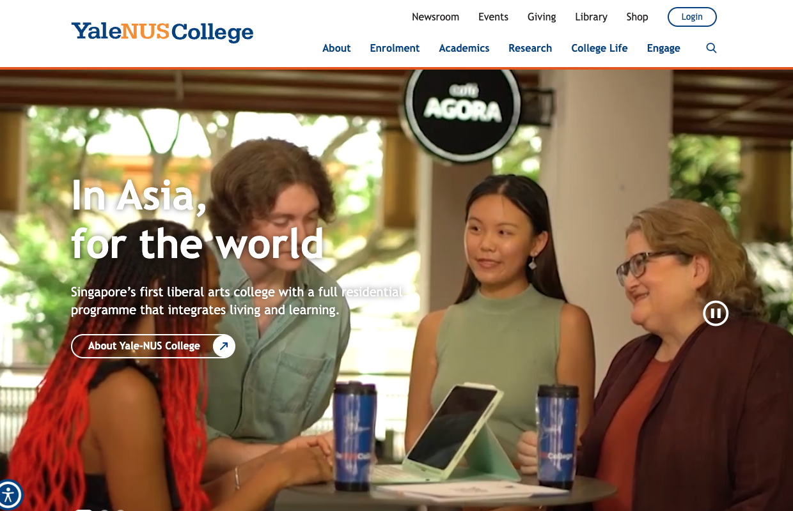Visit the Events page
Viewport: 793px width, 511px height.
pyautogui.click(x=493, y=17)
